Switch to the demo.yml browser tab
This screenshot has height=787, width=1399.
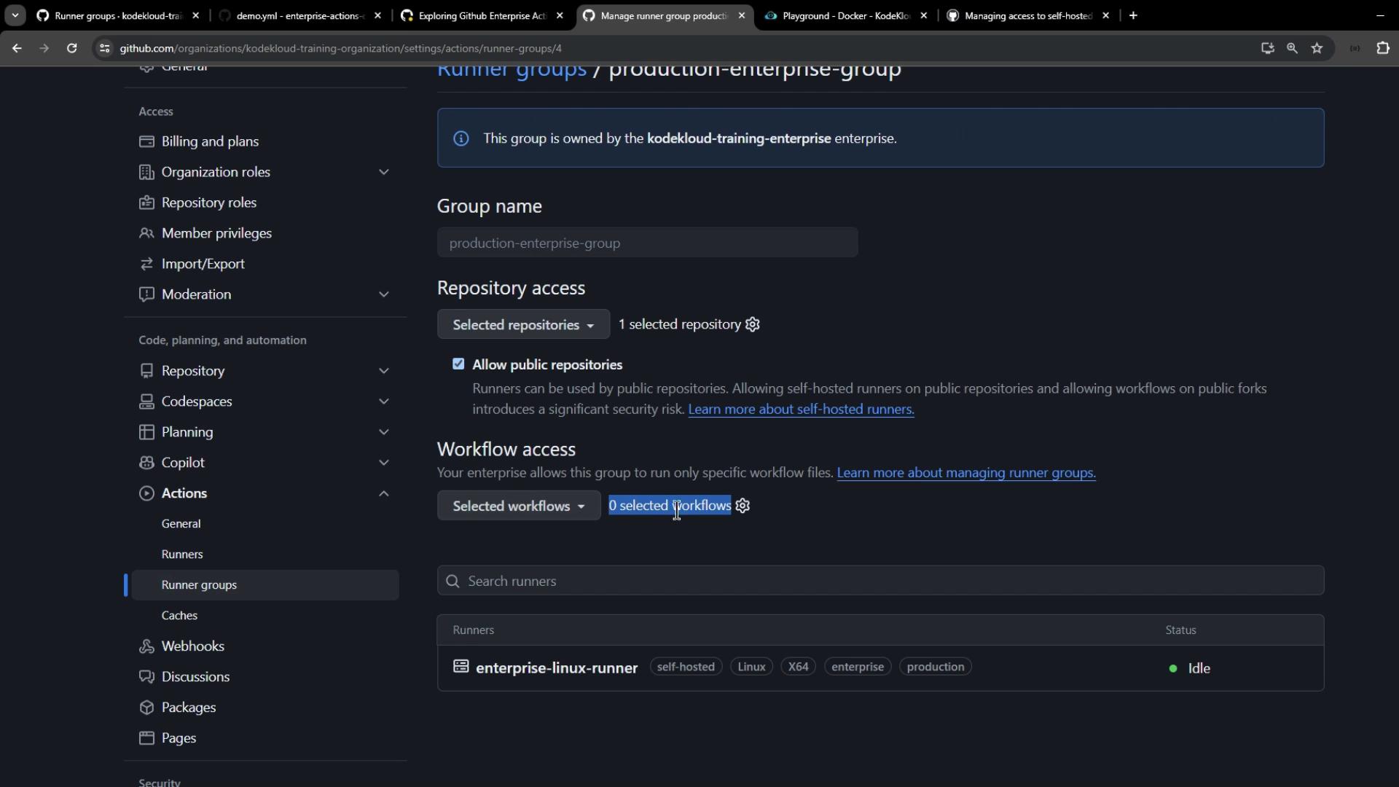point(299,15)
